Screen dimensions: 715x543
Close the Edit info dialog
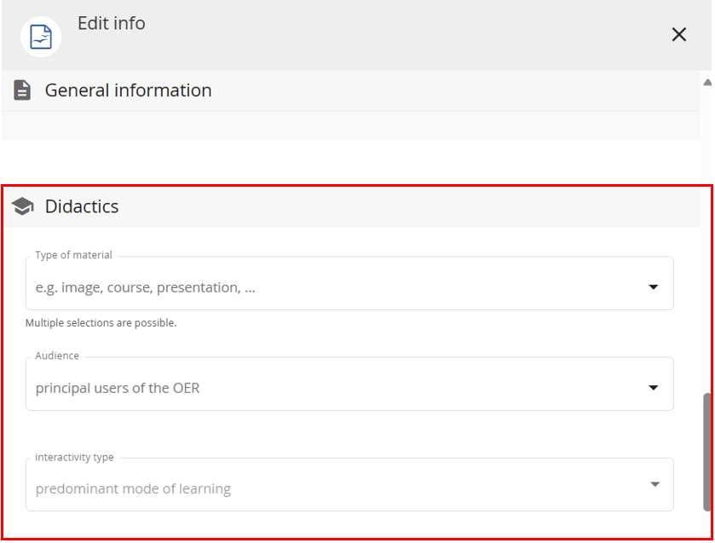point(678,34)
